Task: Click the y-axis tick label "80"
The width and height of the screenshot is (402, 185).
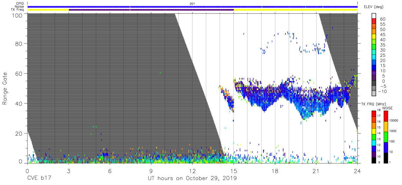Action: (x=19, y=44)
